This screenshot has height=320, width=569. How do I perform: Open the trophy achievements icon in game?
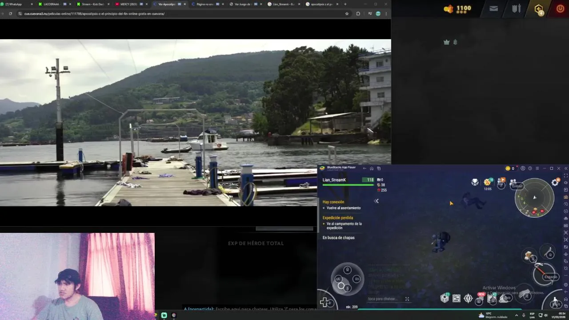pos(475,182)
